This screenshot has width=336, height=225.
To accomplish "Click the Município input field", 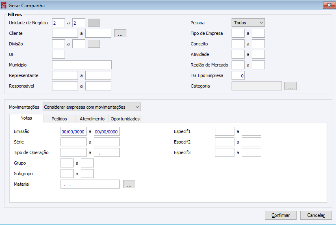I will [82, 65].
